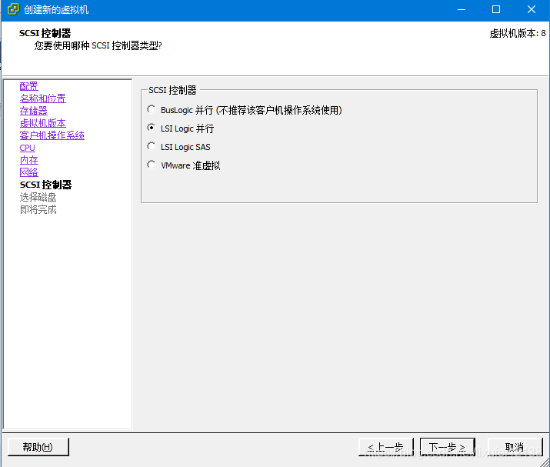Close the 创建新的虚拟机 window
Viewport: 550px width, 467px height.
click(532, 9)
